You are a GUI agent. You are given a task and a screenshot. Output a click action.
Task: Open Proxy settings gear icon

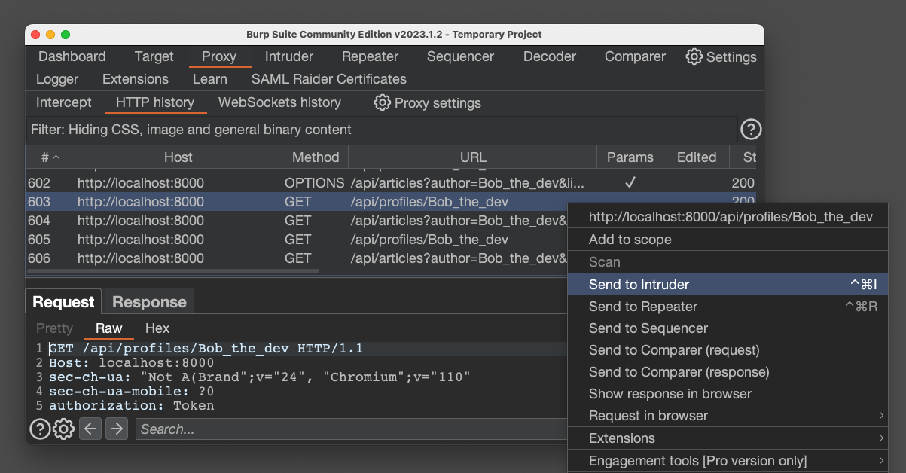coord(383,102)
